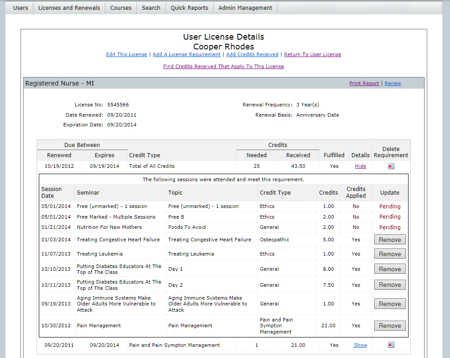Open Licenses and Renewals menu
Viewport: 450px width, 358px height.
69,8
